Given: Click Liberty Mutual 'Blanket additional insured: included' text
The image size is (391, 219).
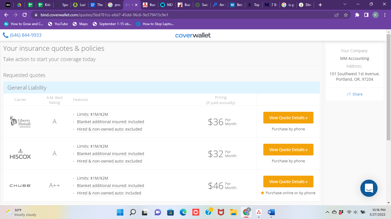Looking at the screenshot, I should click(110, 122).
